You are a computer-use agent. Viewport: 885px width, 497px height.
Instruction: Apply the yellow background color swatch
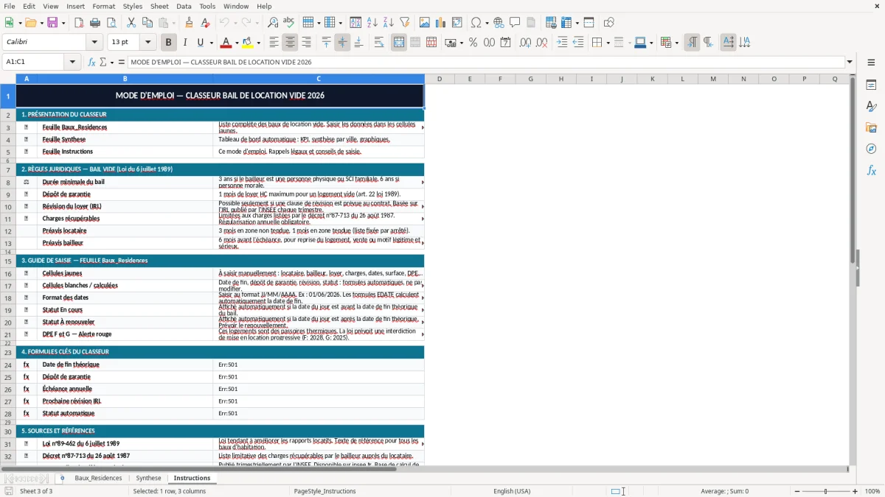click(x=248, y=43)
